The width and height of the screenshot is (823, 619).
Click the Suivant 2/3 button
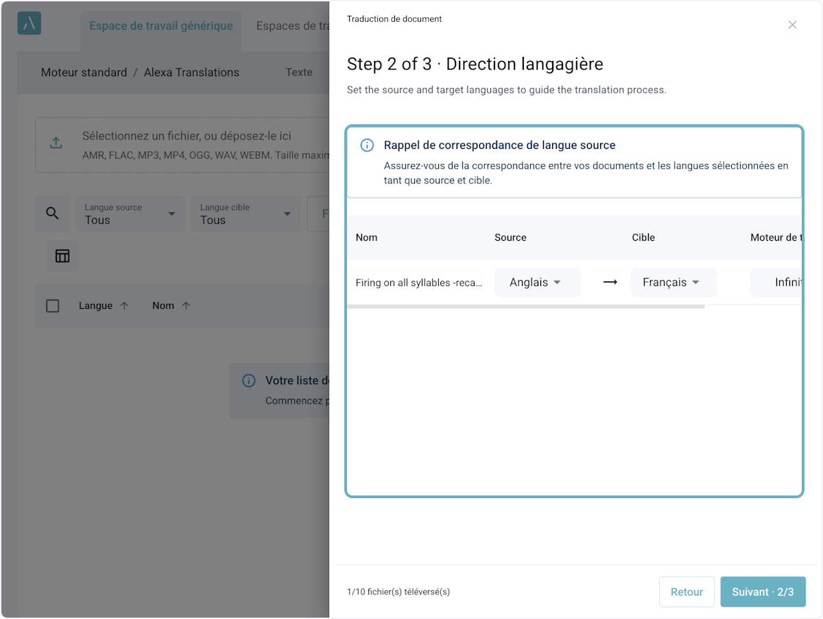point(763,592)
